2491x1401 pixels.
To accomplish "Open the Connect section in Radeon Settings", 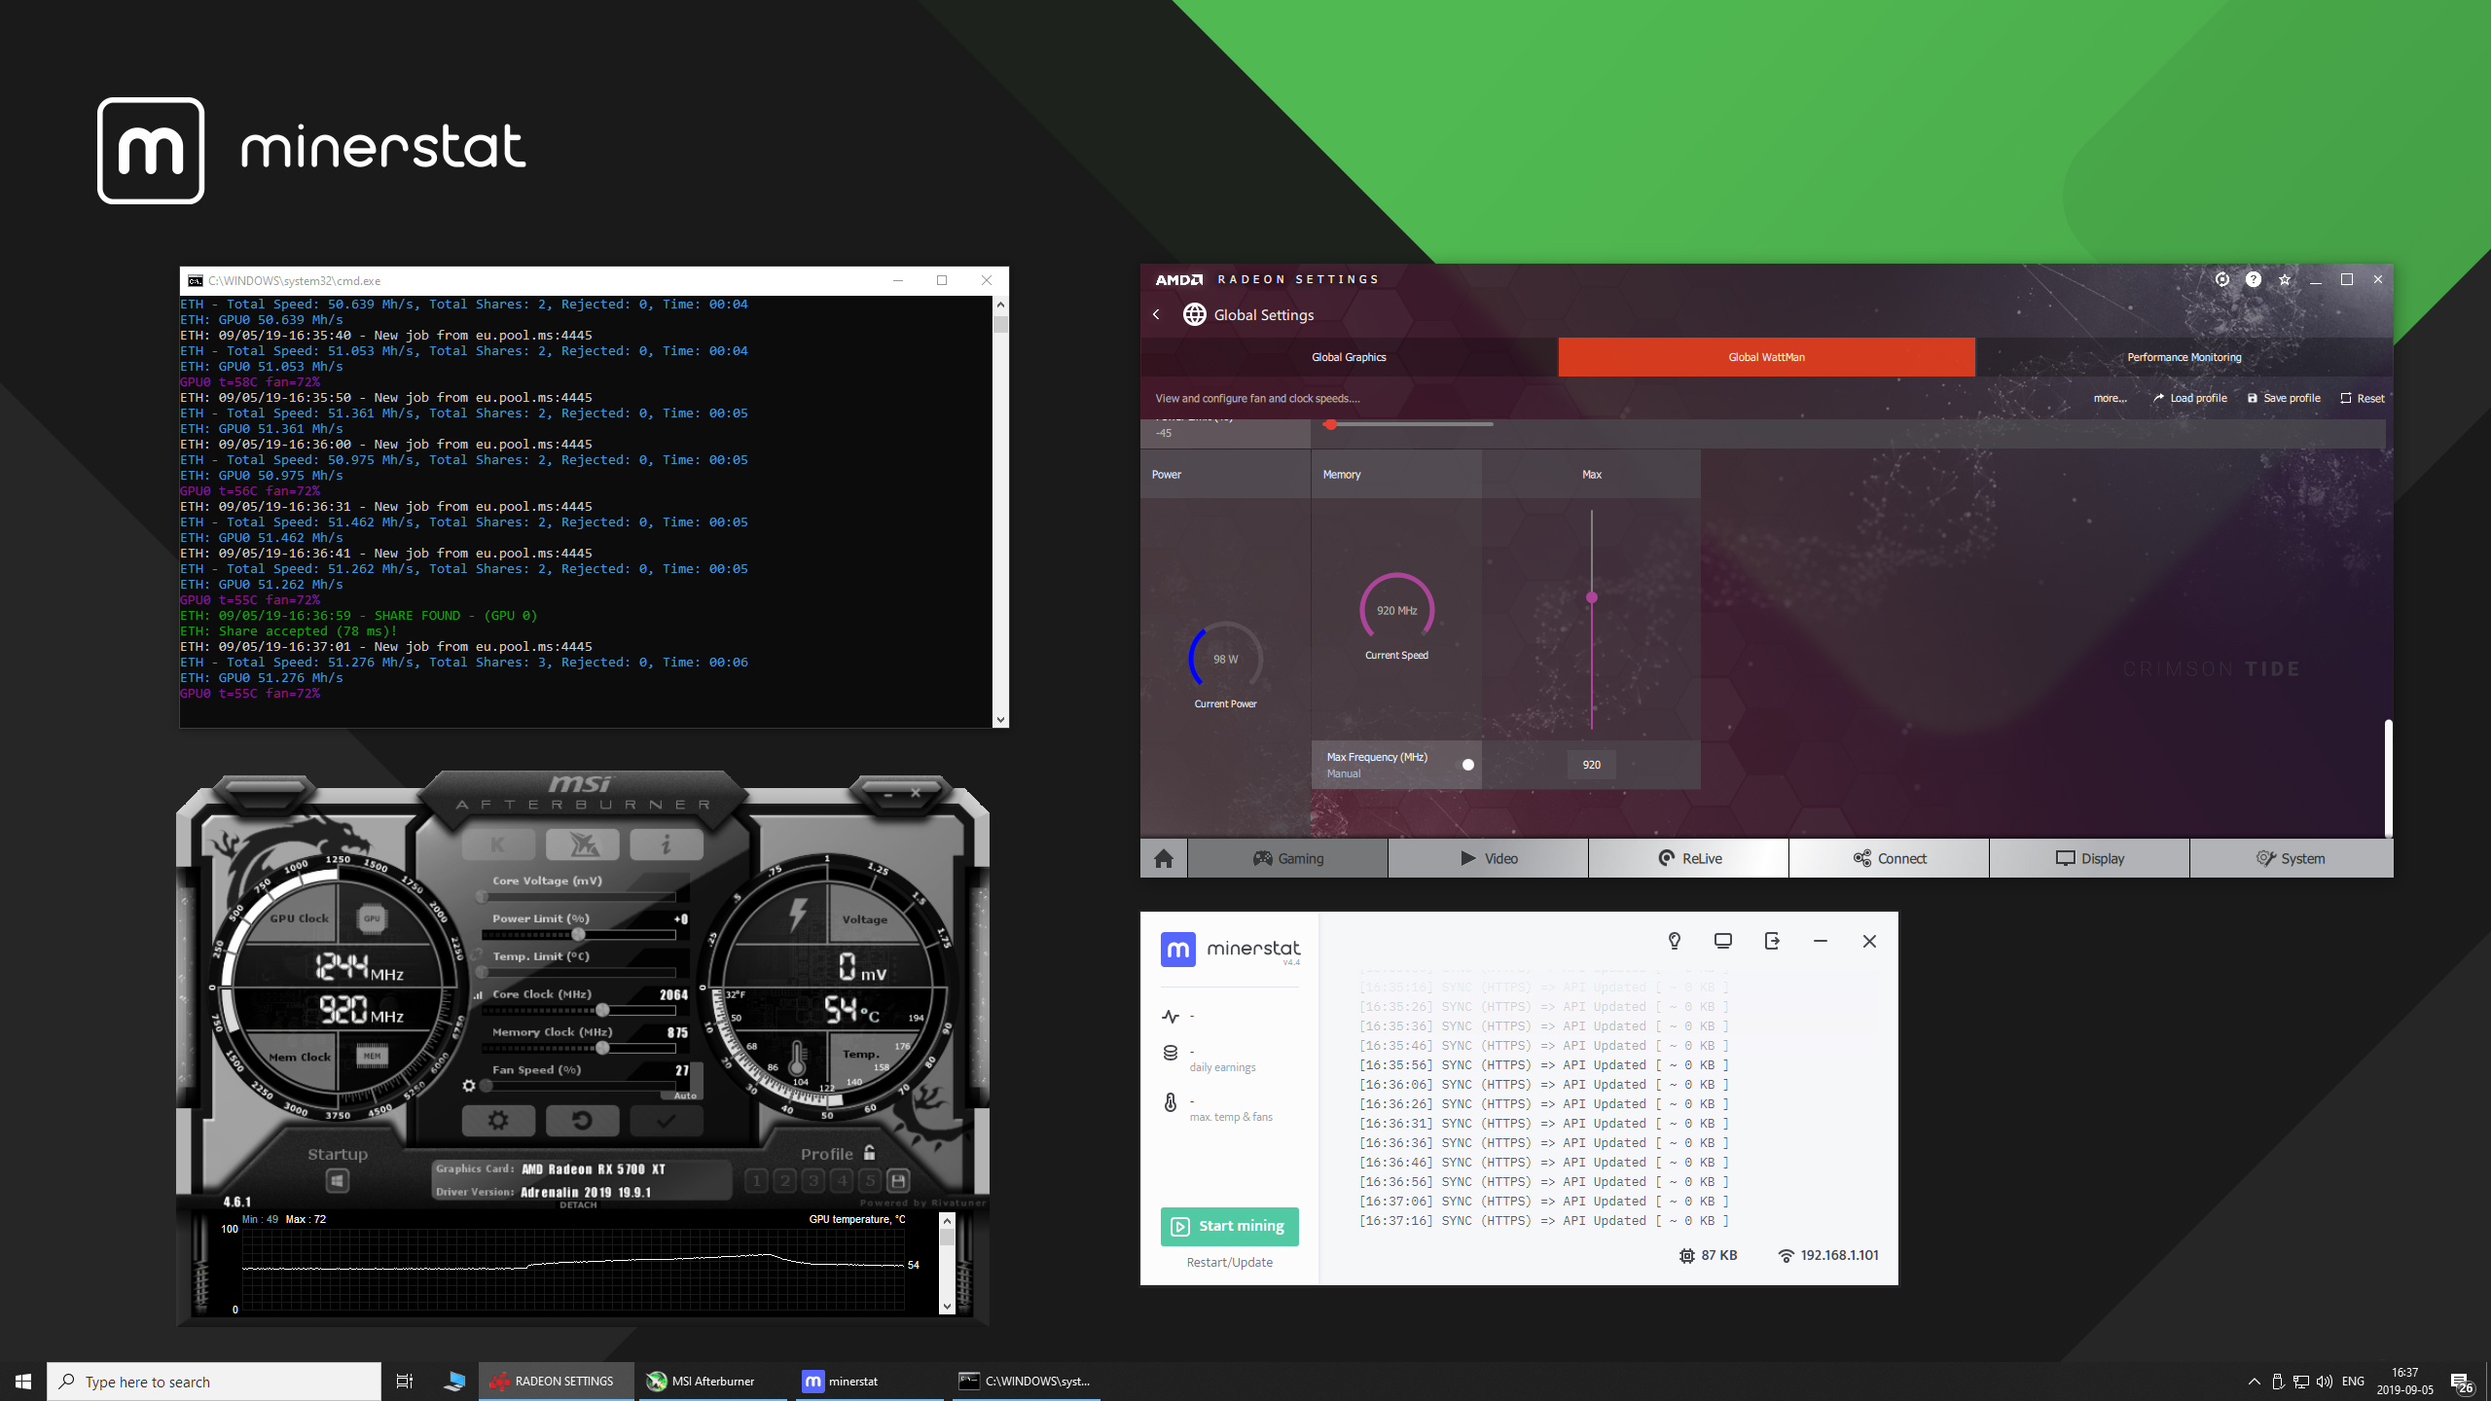I will (1890, 858).
